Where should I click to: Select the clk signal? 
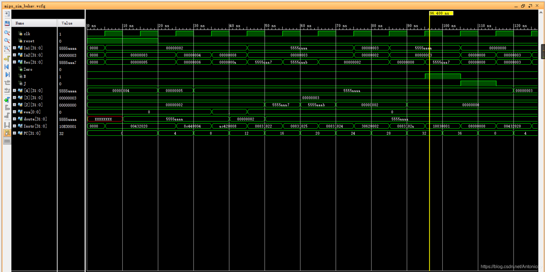click(x=27, y=34)
